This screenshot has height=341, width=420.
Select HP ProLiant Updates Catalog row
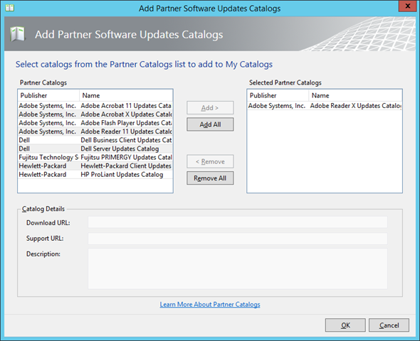tap(95, 174)
